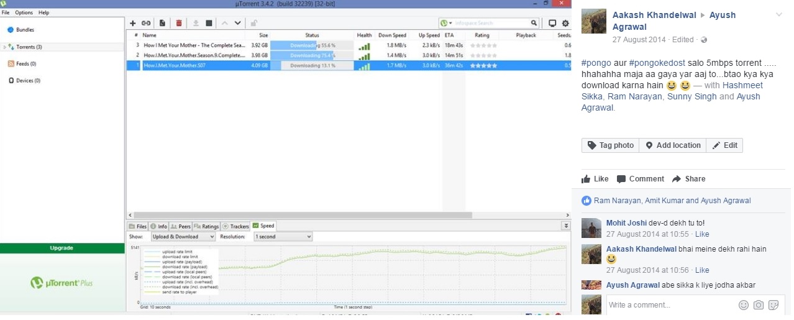Select Devices (0) in the sidebar

[x=28, y=81]
